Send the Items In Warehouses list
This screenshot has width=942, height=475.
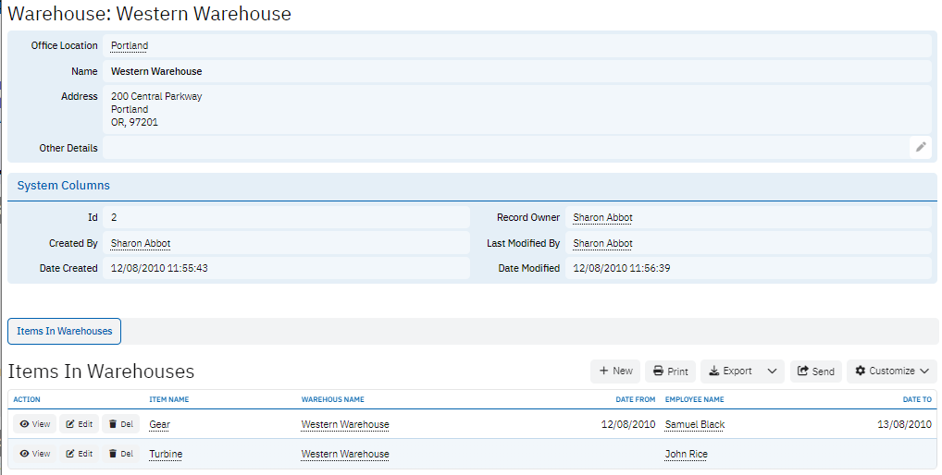click(814, 371)
